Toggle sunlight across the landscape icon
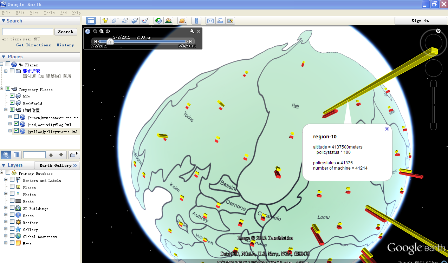This screenshot has width=448, height=263. tap(168, 21)
